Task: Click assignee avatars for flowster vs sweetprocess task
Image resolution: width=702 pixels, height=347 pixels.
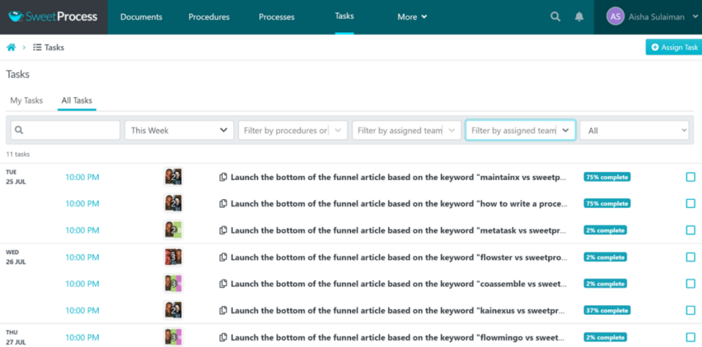Action: (x=173, y=257)
